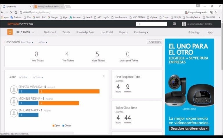Click Michele Regina's orange open-tickets bar
Image resolution: width=223 pixels, height=138 pixels.
[59, 103]
